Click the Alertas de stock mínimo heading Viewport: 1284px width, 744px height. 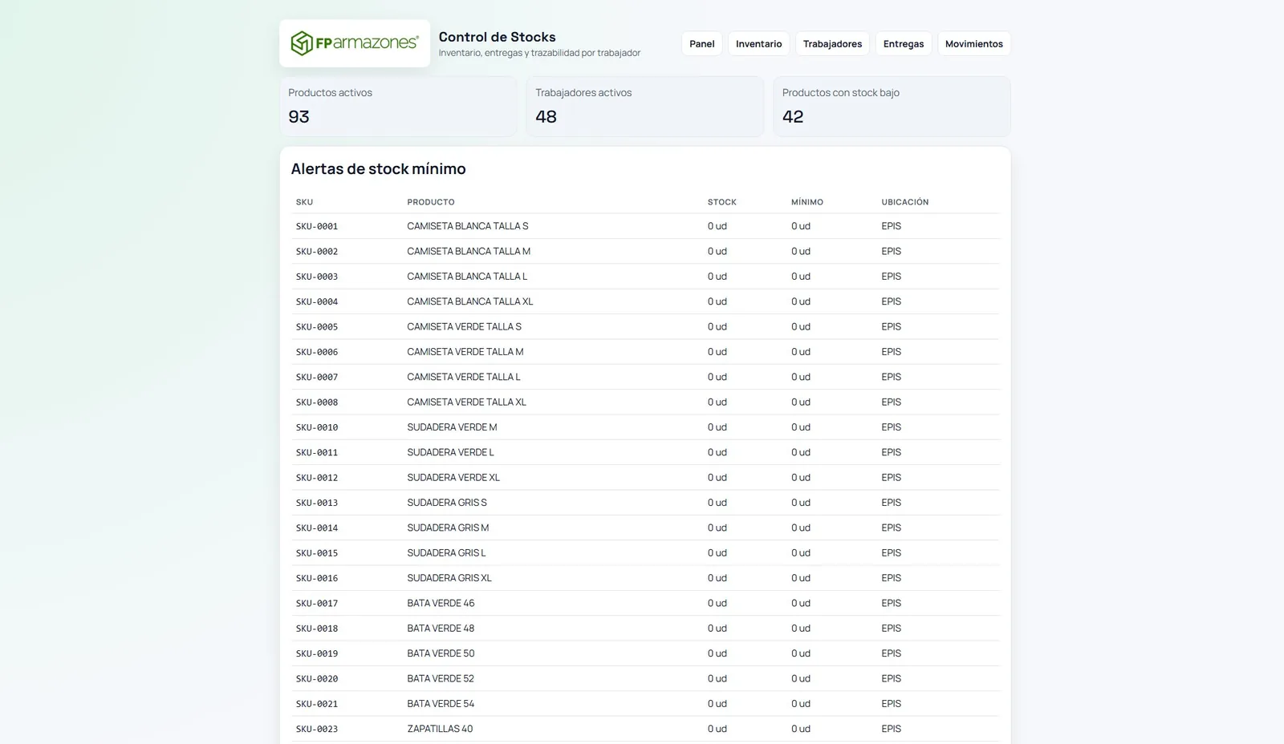click(x=378, y=169)
